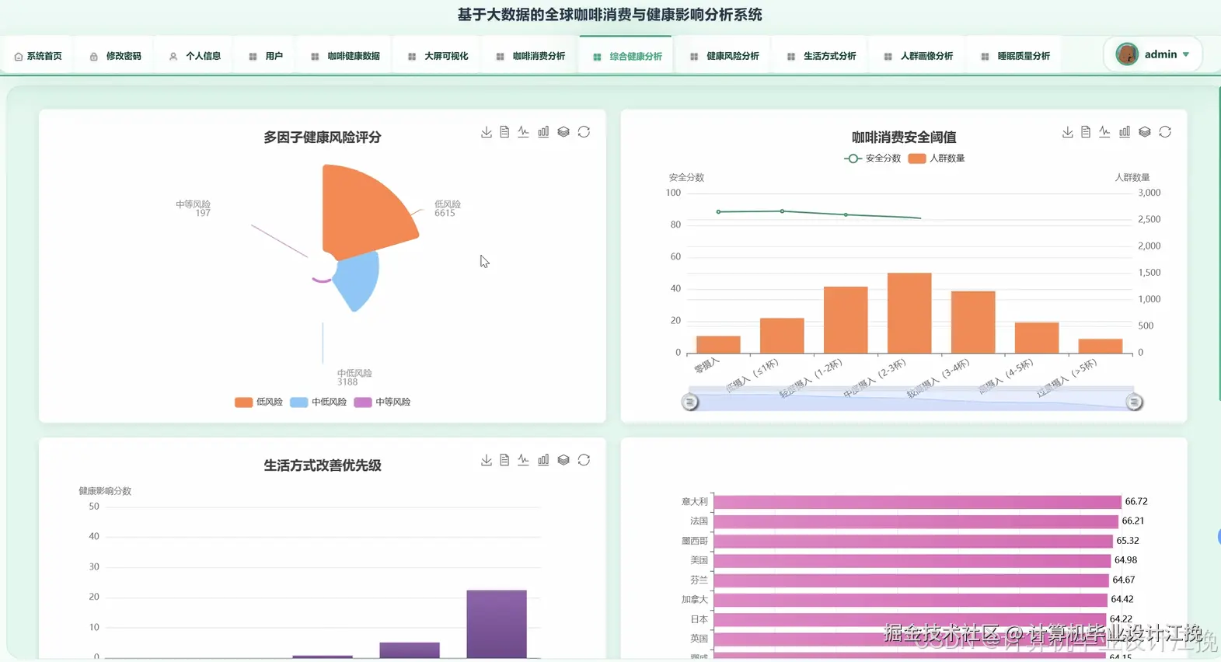
Task: Open the 生活方式分析 tab
Action: [x=822, y=56]
